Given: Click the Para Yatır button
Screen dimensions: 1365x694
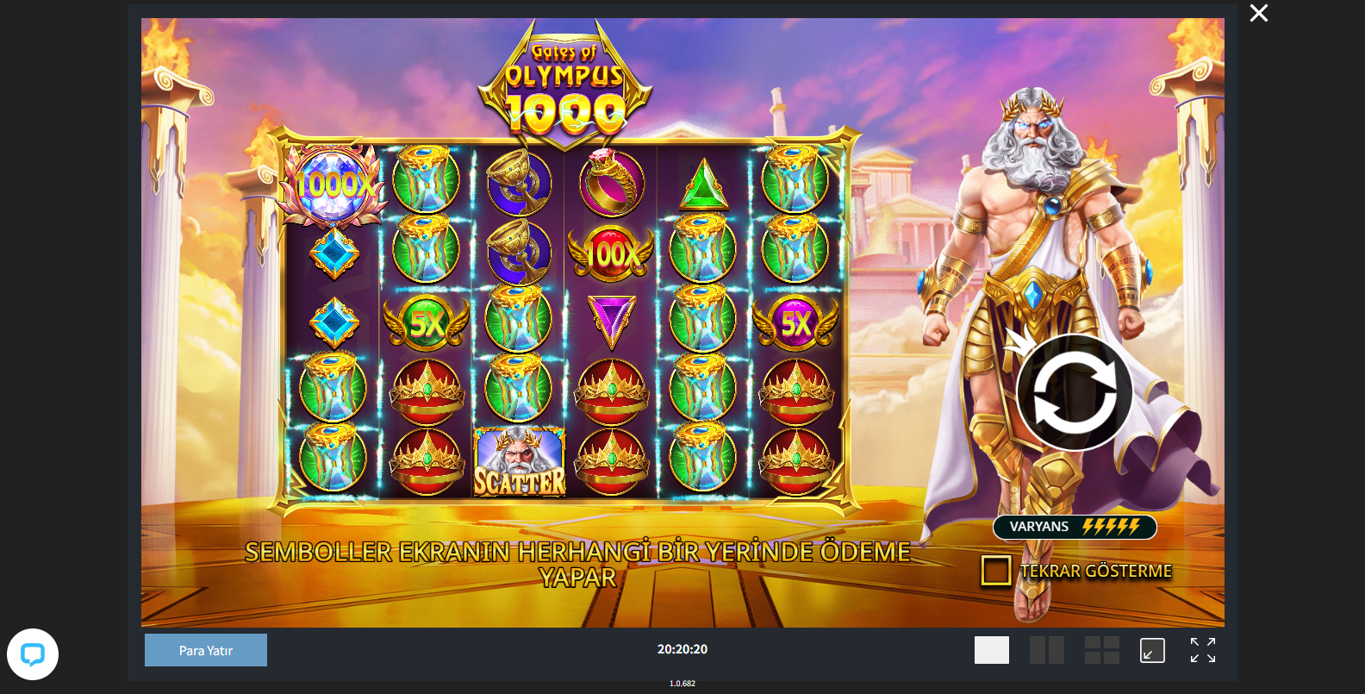Looking at the screenshot, I should pos(206,650).
